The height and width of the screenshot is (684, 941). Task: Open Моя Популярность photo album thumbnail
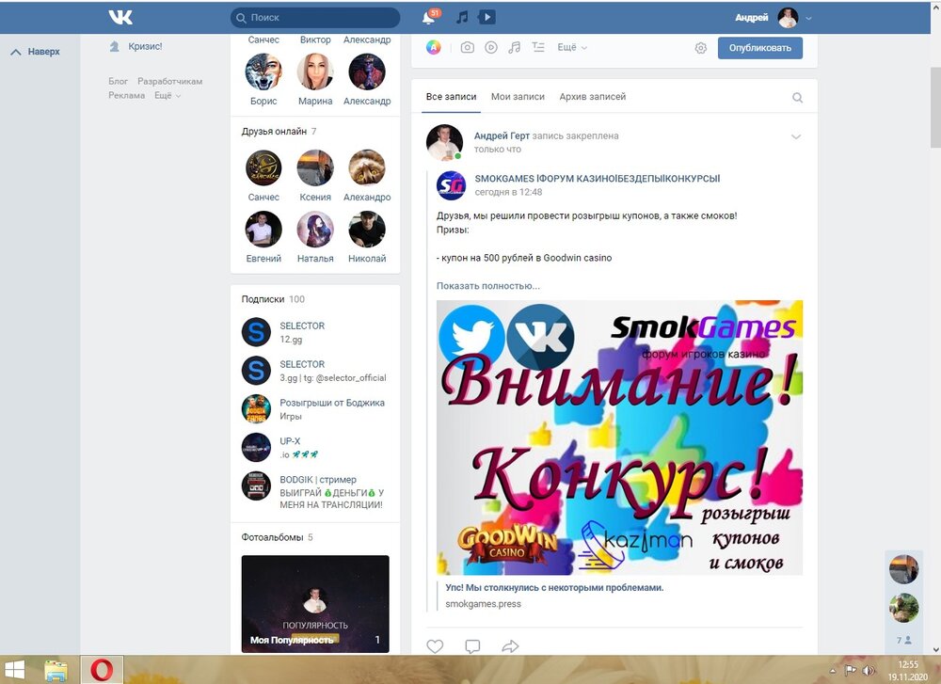(x=315, y=604)
